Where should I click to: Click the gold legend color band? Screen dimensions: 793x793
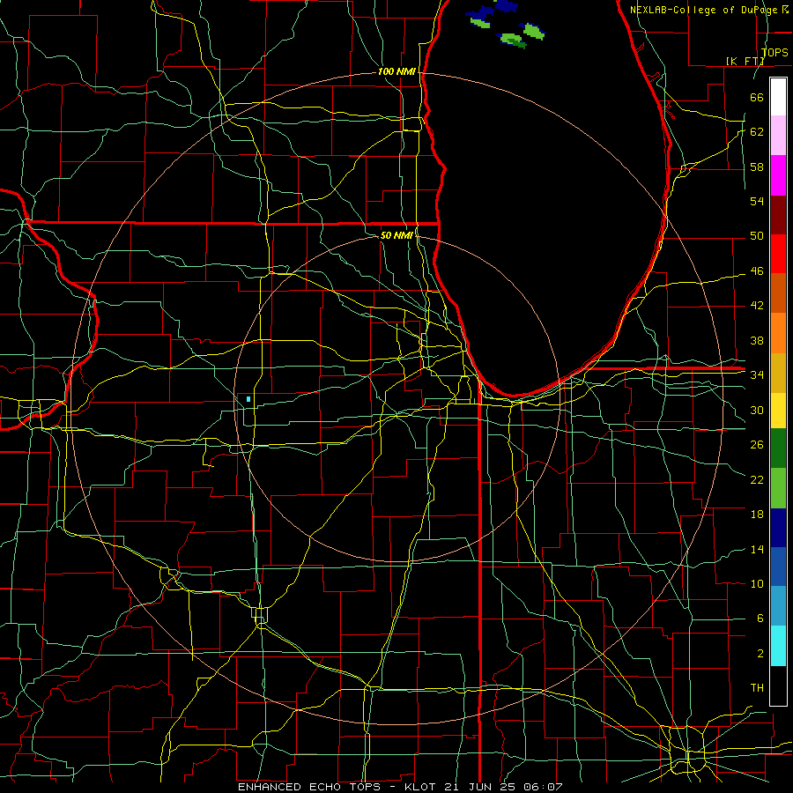point(778,372)
